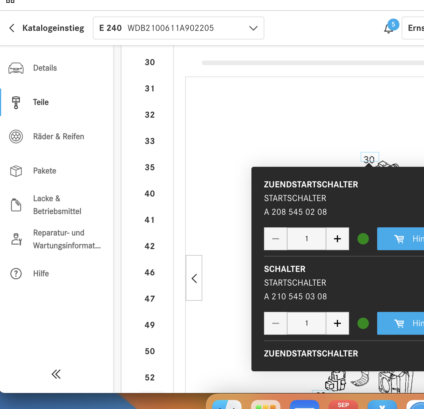
Task: Click the horizontal scrollbar above the diagram
Action: point(313,63)
